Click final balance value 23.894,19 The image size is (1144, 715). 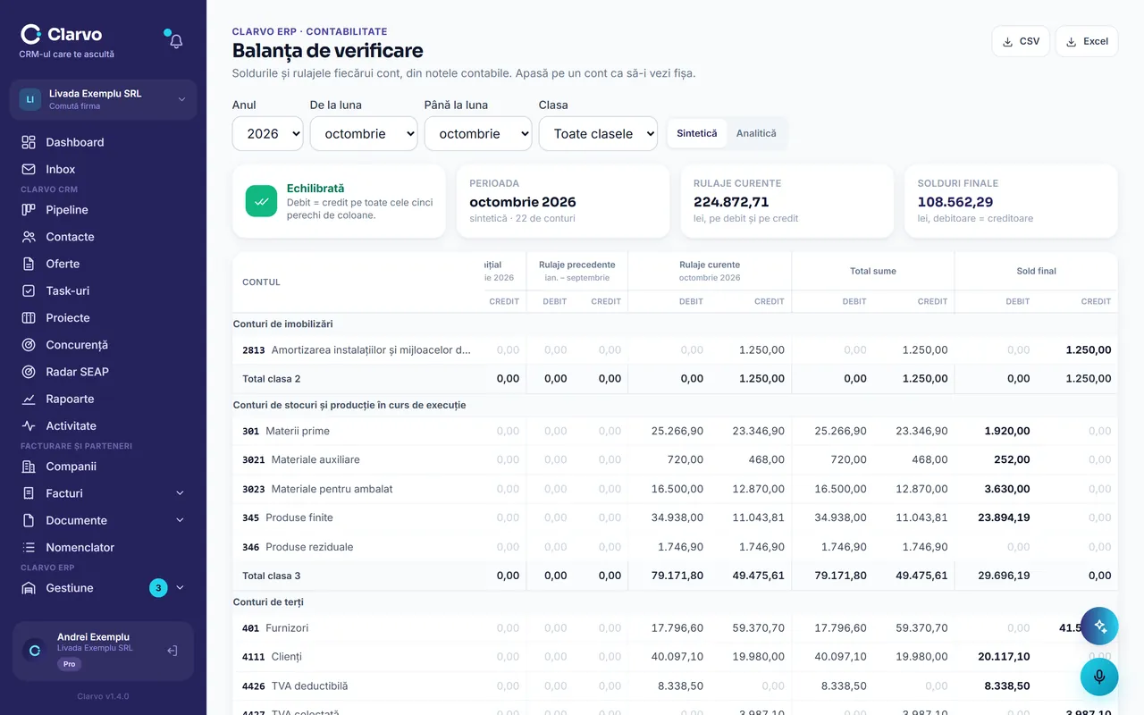1004,517
